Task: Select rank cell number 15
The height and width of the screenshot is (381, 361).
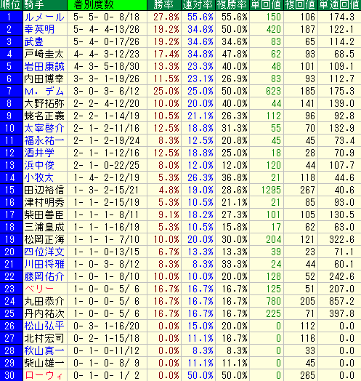Action: [12, 190]
